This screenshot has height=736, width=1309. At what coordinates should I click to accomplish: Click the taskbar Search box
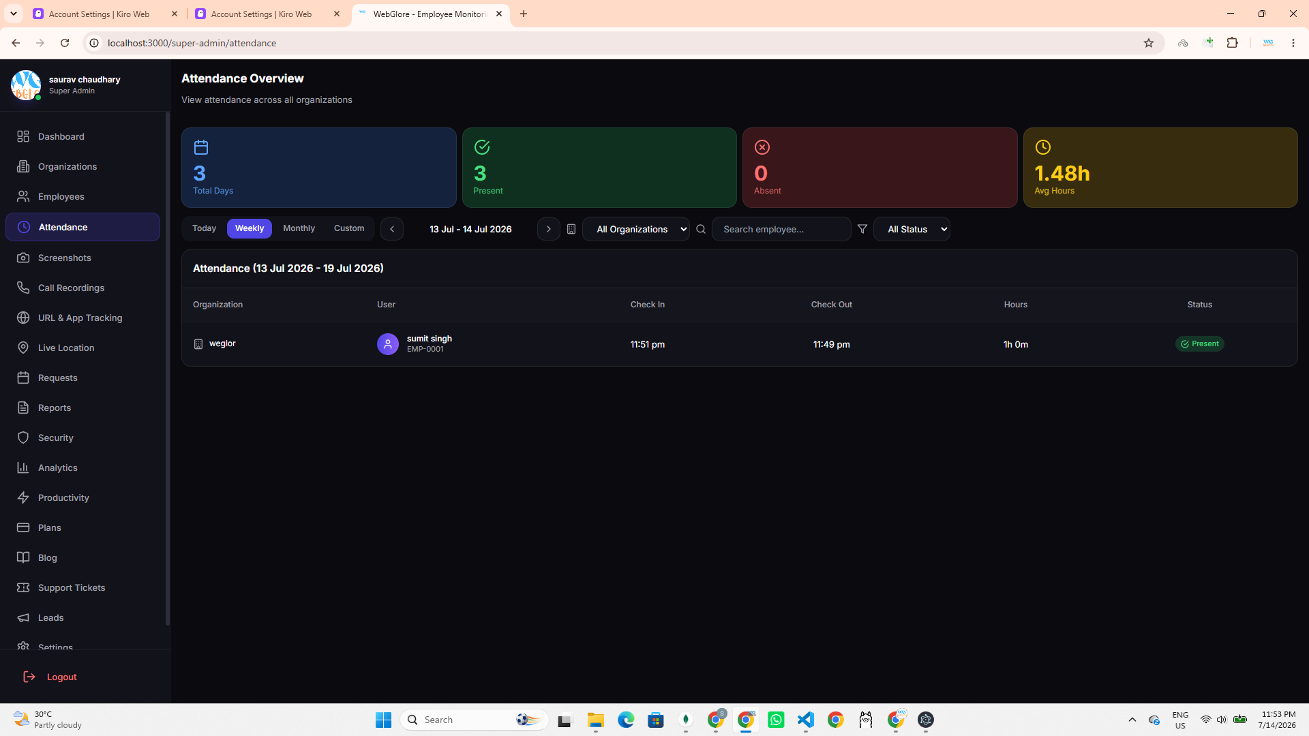pyautogui.click(x=475, y=720)
